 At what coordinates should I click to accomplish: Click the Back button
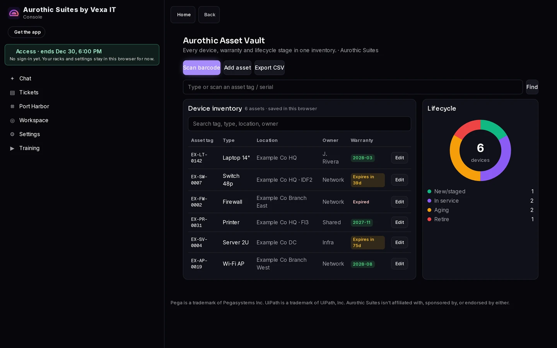[209, 15]
